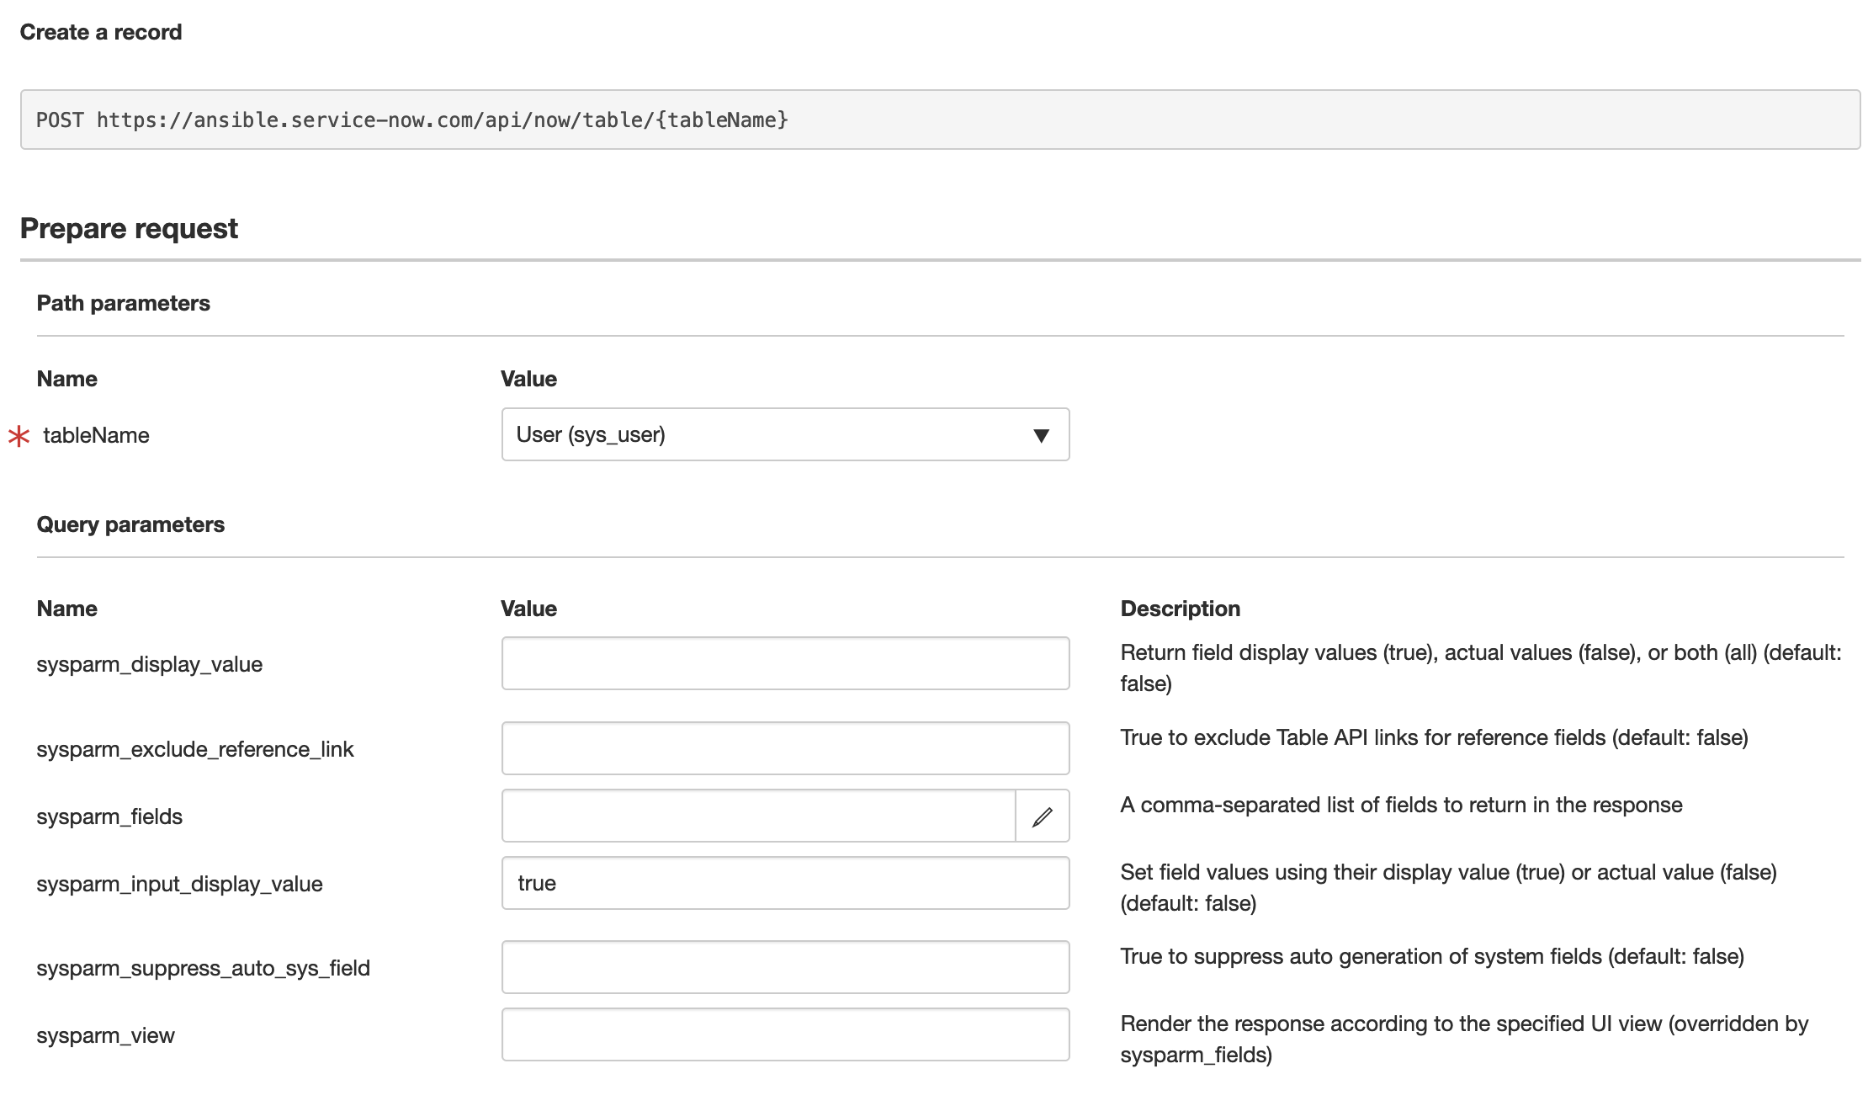Click the tableName parameter label
The height and width of the screenshot is (1106, 1868).
96,436
